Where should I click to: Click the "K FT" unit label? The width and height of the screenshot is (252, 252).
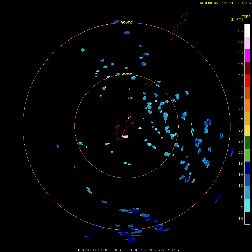coord(237,19)
